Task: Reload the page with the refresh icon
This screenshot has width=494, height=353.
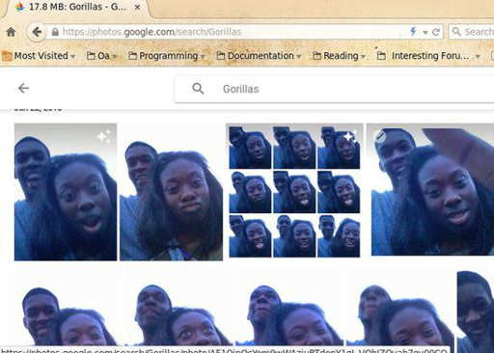Action: click(x=436, y=32)
